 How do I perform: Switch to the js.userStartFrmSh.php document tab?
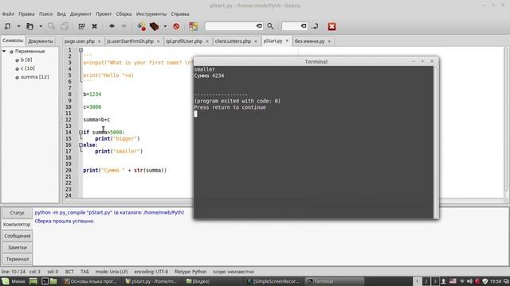point(130,41)
